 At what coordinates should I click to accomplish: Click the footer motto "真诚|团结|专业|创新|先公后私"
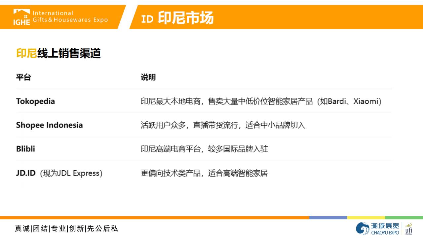point(66,228)
